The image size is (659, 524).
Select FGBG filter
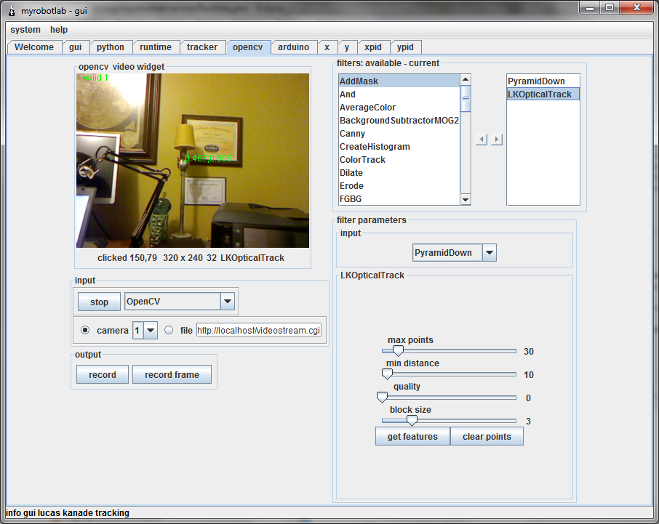pyautogui.click(x=399, y=198)
